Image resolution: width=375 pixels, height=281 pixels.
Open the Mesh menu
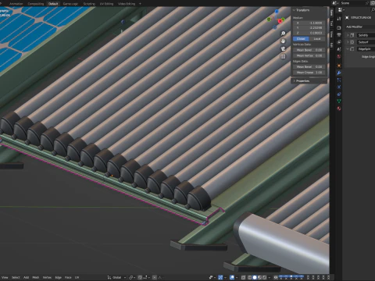pos(36,277)
